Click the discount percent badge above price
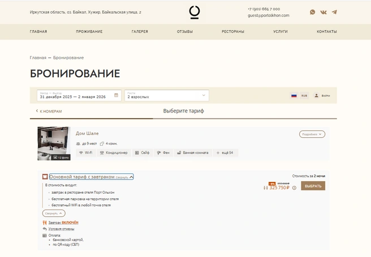 pyautogui.click(x=272, y=184)
